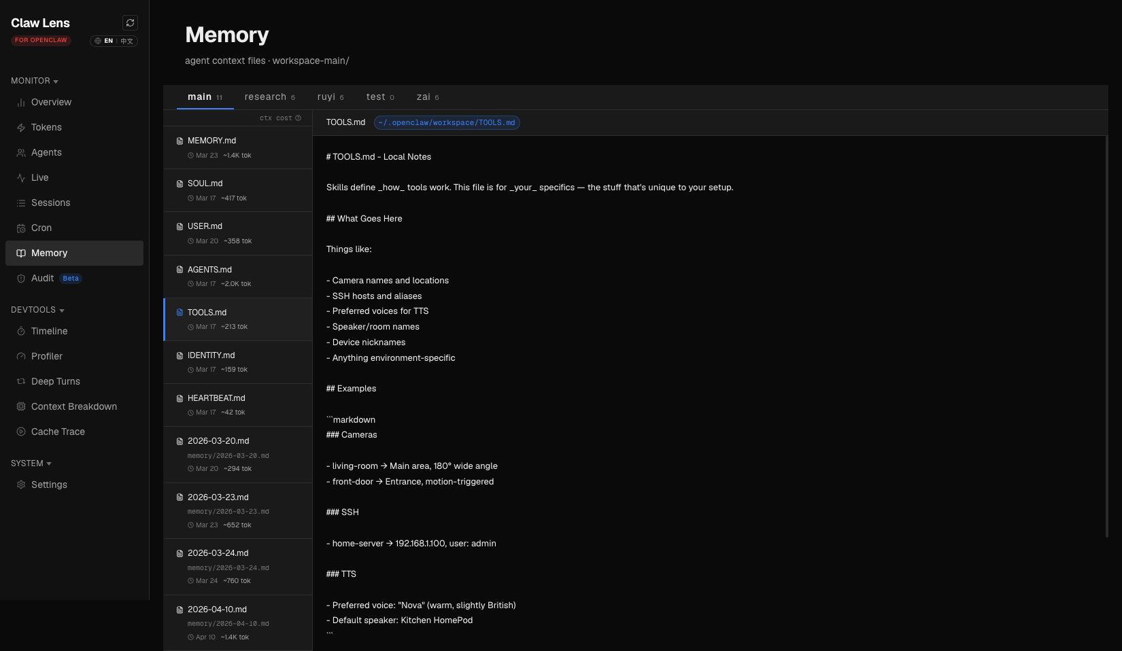Collapse the DEVTOOLS section

37,310
